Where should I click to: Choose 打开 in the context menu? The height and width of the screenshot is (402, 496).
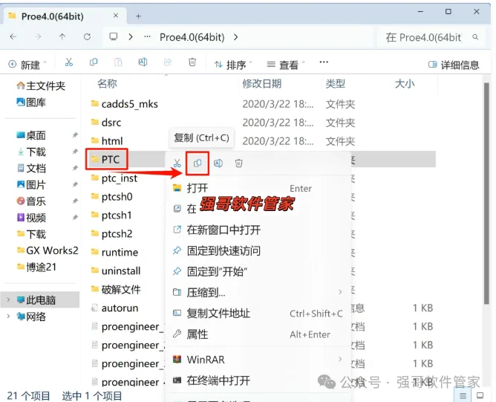258,188
